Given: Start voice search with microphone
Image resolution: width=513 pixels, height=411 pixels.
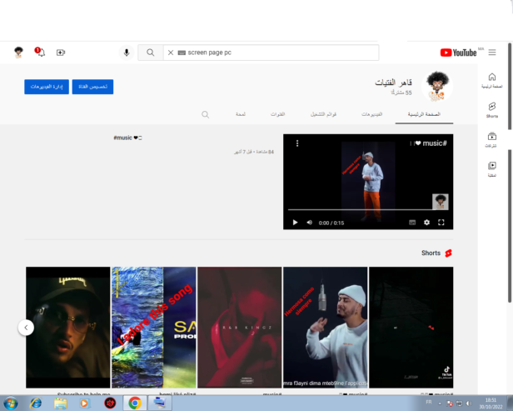Looking at the screenshot, I should pyautogui.click(x=127, y=53).
